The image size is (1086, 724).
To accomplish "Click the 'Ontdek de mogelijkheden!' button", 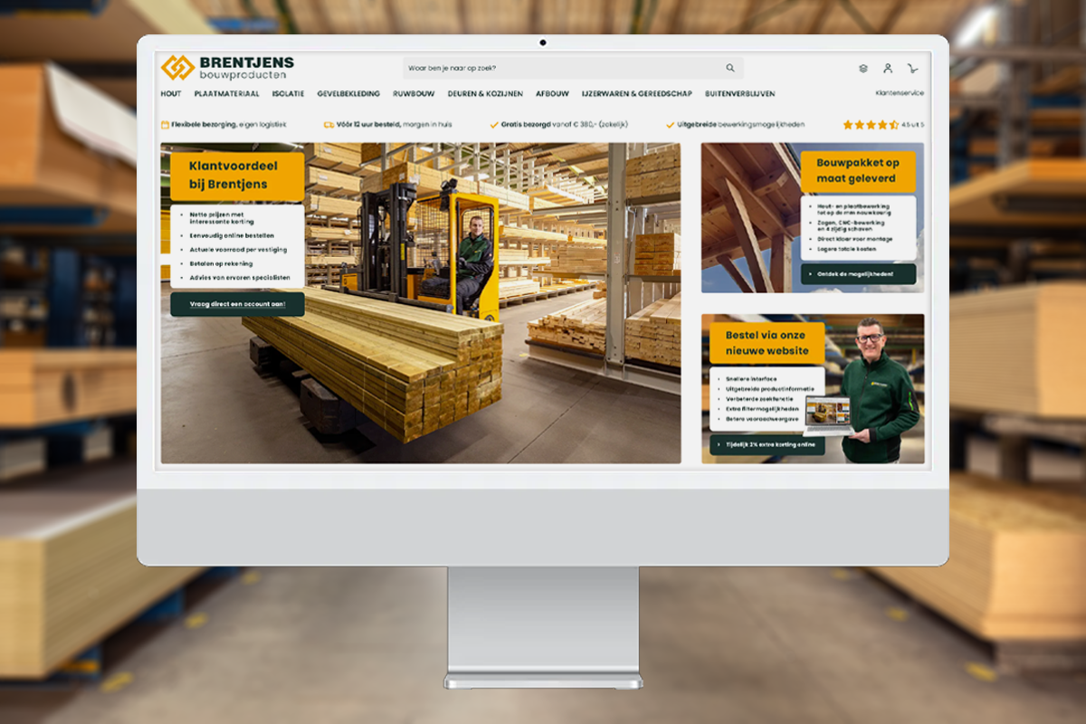I will [858, 274].
